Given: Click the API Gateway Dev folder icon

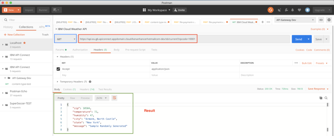Looking at the screenshot, I should [9, 78].
